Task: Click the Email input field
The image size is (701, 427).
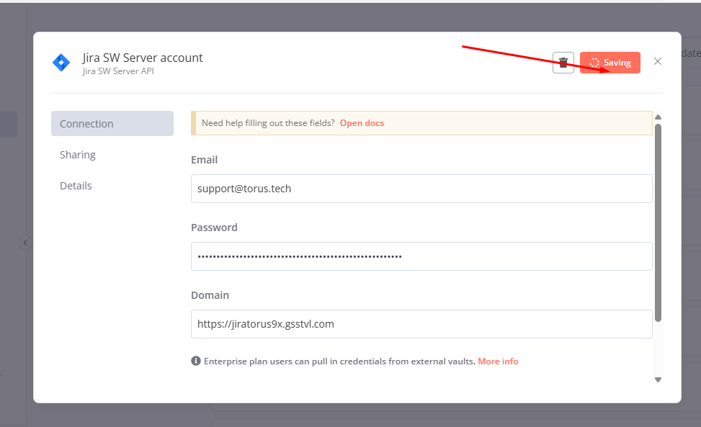Action: point(421,189)
